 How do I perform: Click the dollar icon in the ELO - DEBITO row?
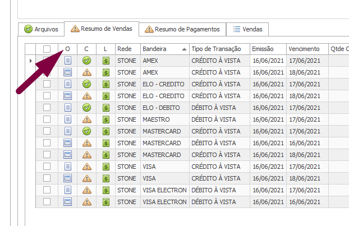tap(105, 108)
